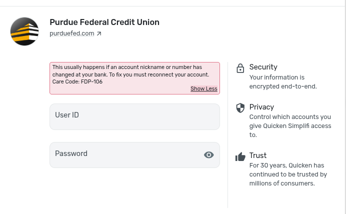This screenshot has height=214, width=346.
Task: Click the Quicken Simplifi access description text
Action: click(290, 125)
